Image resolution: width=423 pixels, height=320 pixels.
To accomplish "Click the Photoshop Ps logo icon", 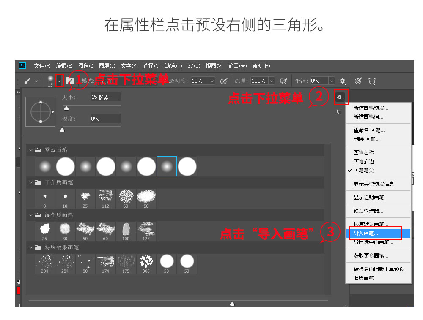I will pyautogui.click(x=22, y=66).
